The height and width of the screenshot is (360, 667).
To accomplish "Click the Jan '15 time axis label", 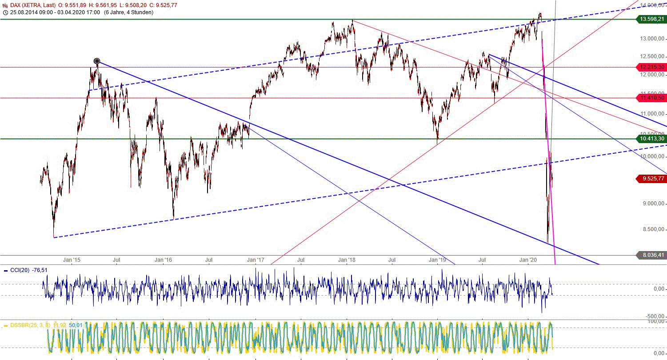I will (71, 259).
